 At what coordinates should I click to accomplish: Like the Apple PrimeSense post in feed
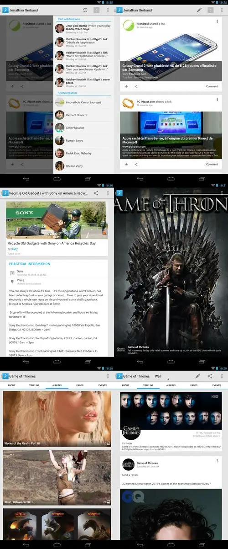click(x=126, y=164)
